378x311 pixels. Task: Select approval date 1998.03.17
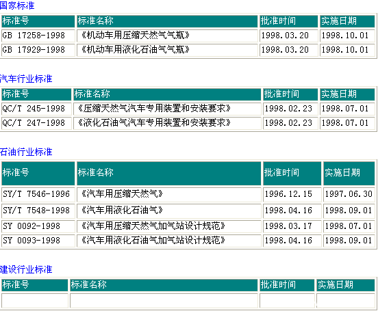pos(288,226)
